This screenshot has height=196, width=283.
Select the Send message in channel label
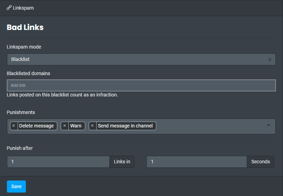[x=125, y=126]
